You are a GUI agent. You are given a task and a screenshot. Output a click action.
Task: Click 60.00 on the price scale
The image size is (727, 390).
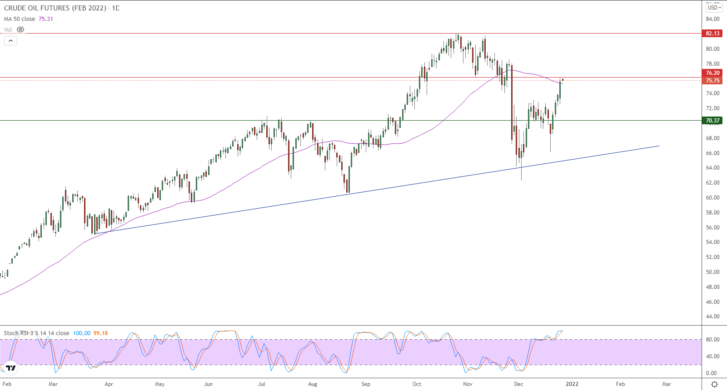712,198
